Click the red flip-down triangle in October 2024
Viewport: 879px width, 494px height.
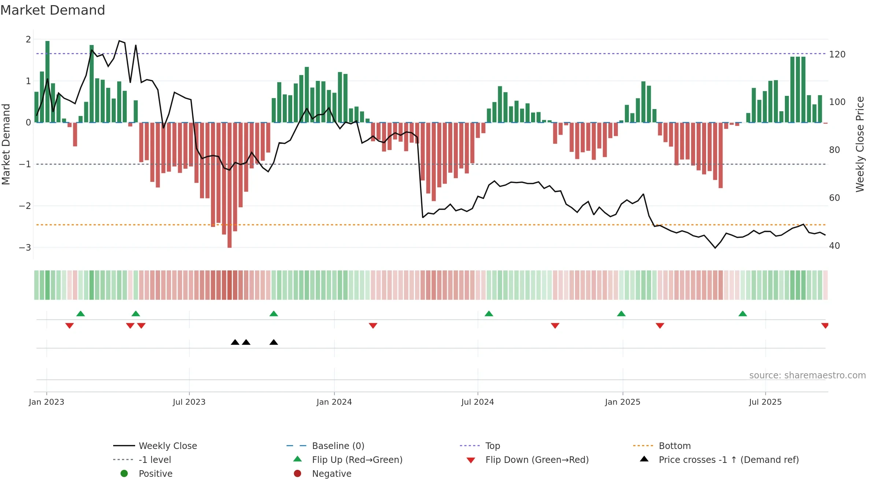pos(555,326)
